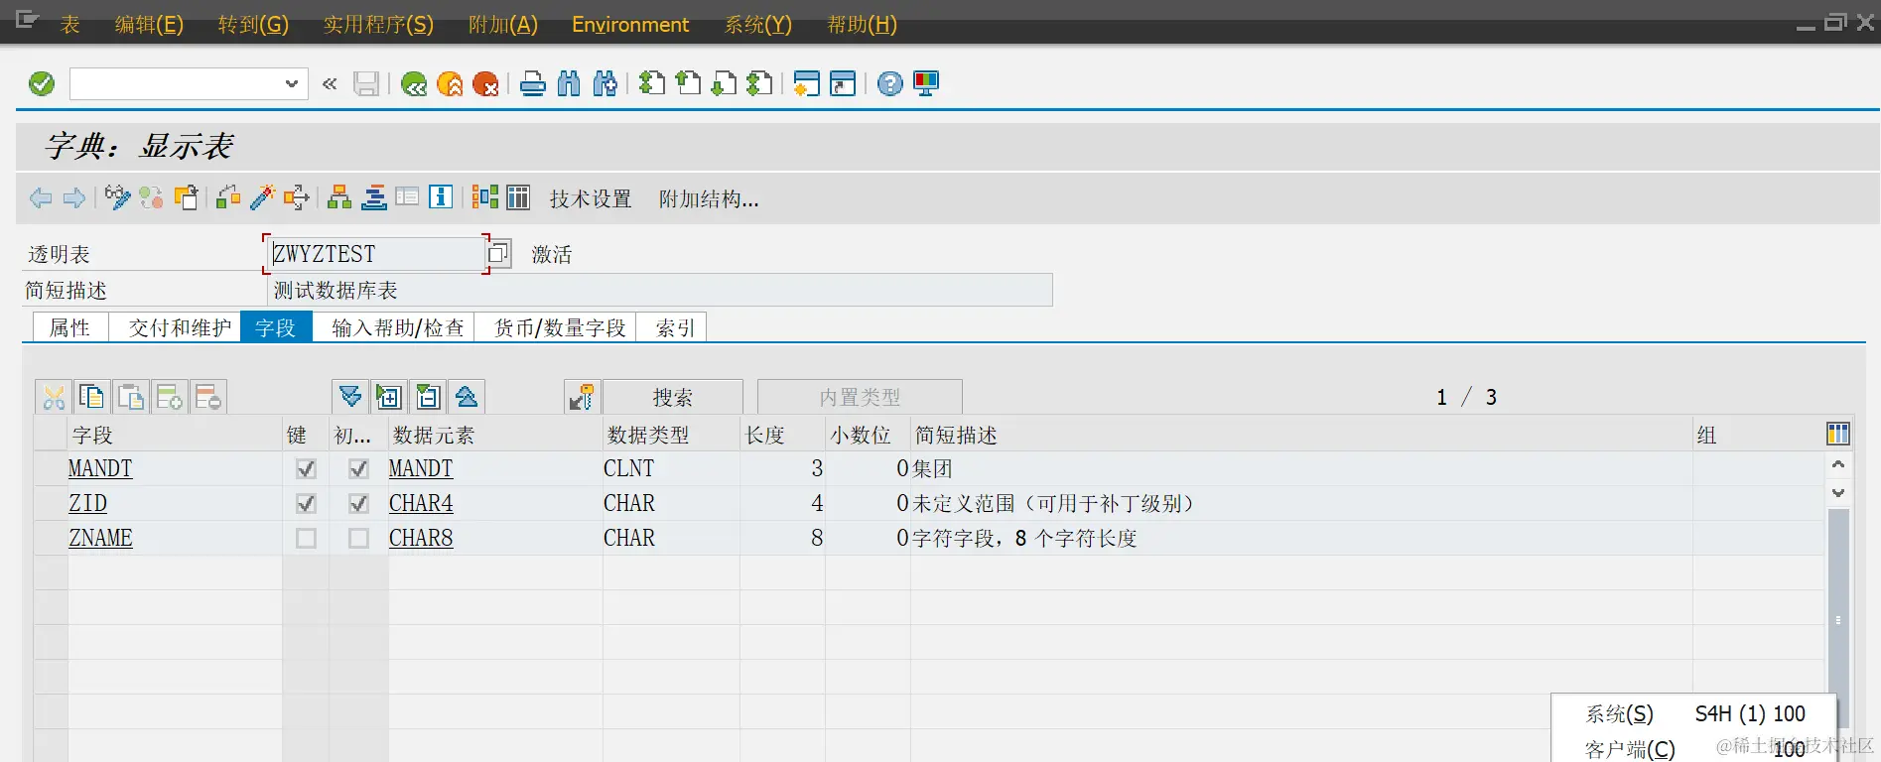The width and height of the screenshot is (1881, 762).
Task: Click the Copy icon in field toolbar
Action: tap(91, 398)
